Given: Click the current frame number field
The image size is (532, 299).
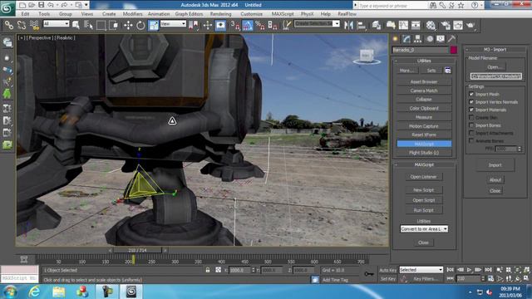Looking at the screenshot, I should pyautogui.click(x=468, y=279).
